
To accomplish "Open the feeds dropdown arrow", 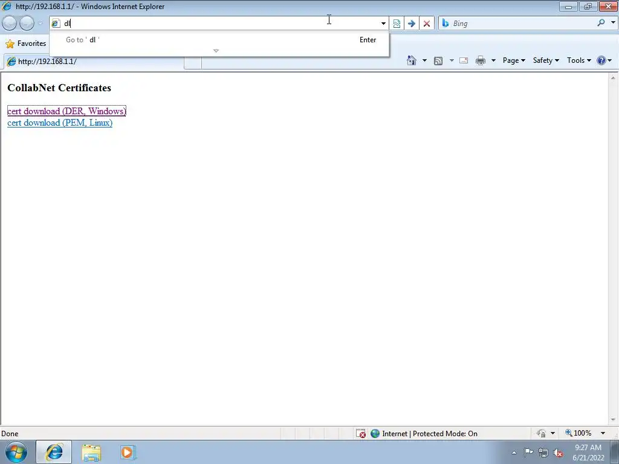I will [x=452, y=60].
